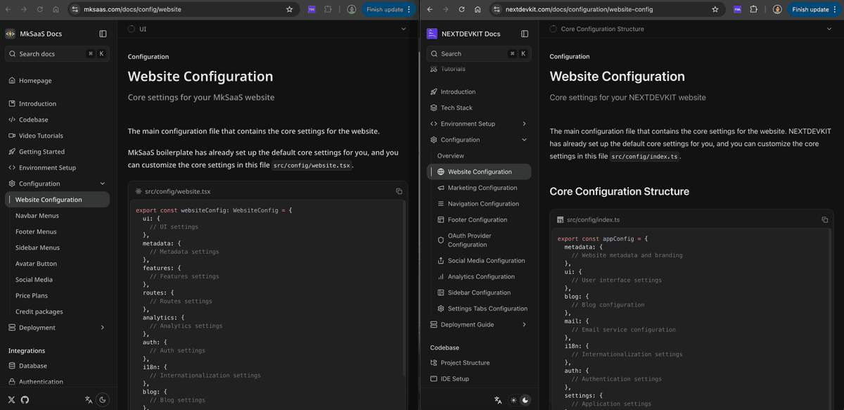Reload the mksaas.com browser window
This screenshot has width=844, height=410.
pos(39,9)
